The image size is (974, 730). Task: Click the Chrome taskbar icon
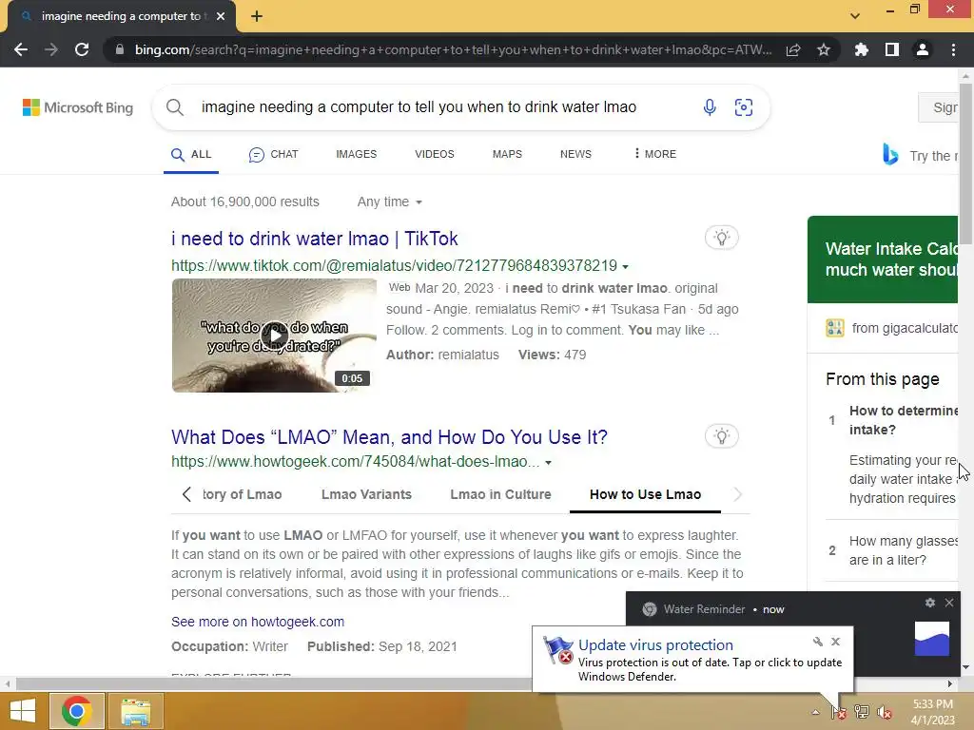[x=76, y=711]
